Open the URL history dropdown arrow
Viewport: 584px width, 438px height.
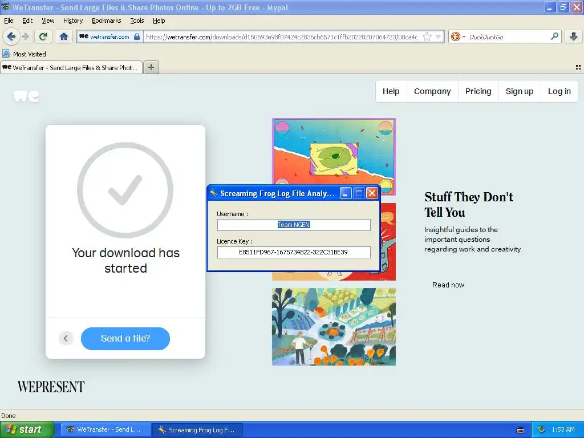click(x=439, y=36)
